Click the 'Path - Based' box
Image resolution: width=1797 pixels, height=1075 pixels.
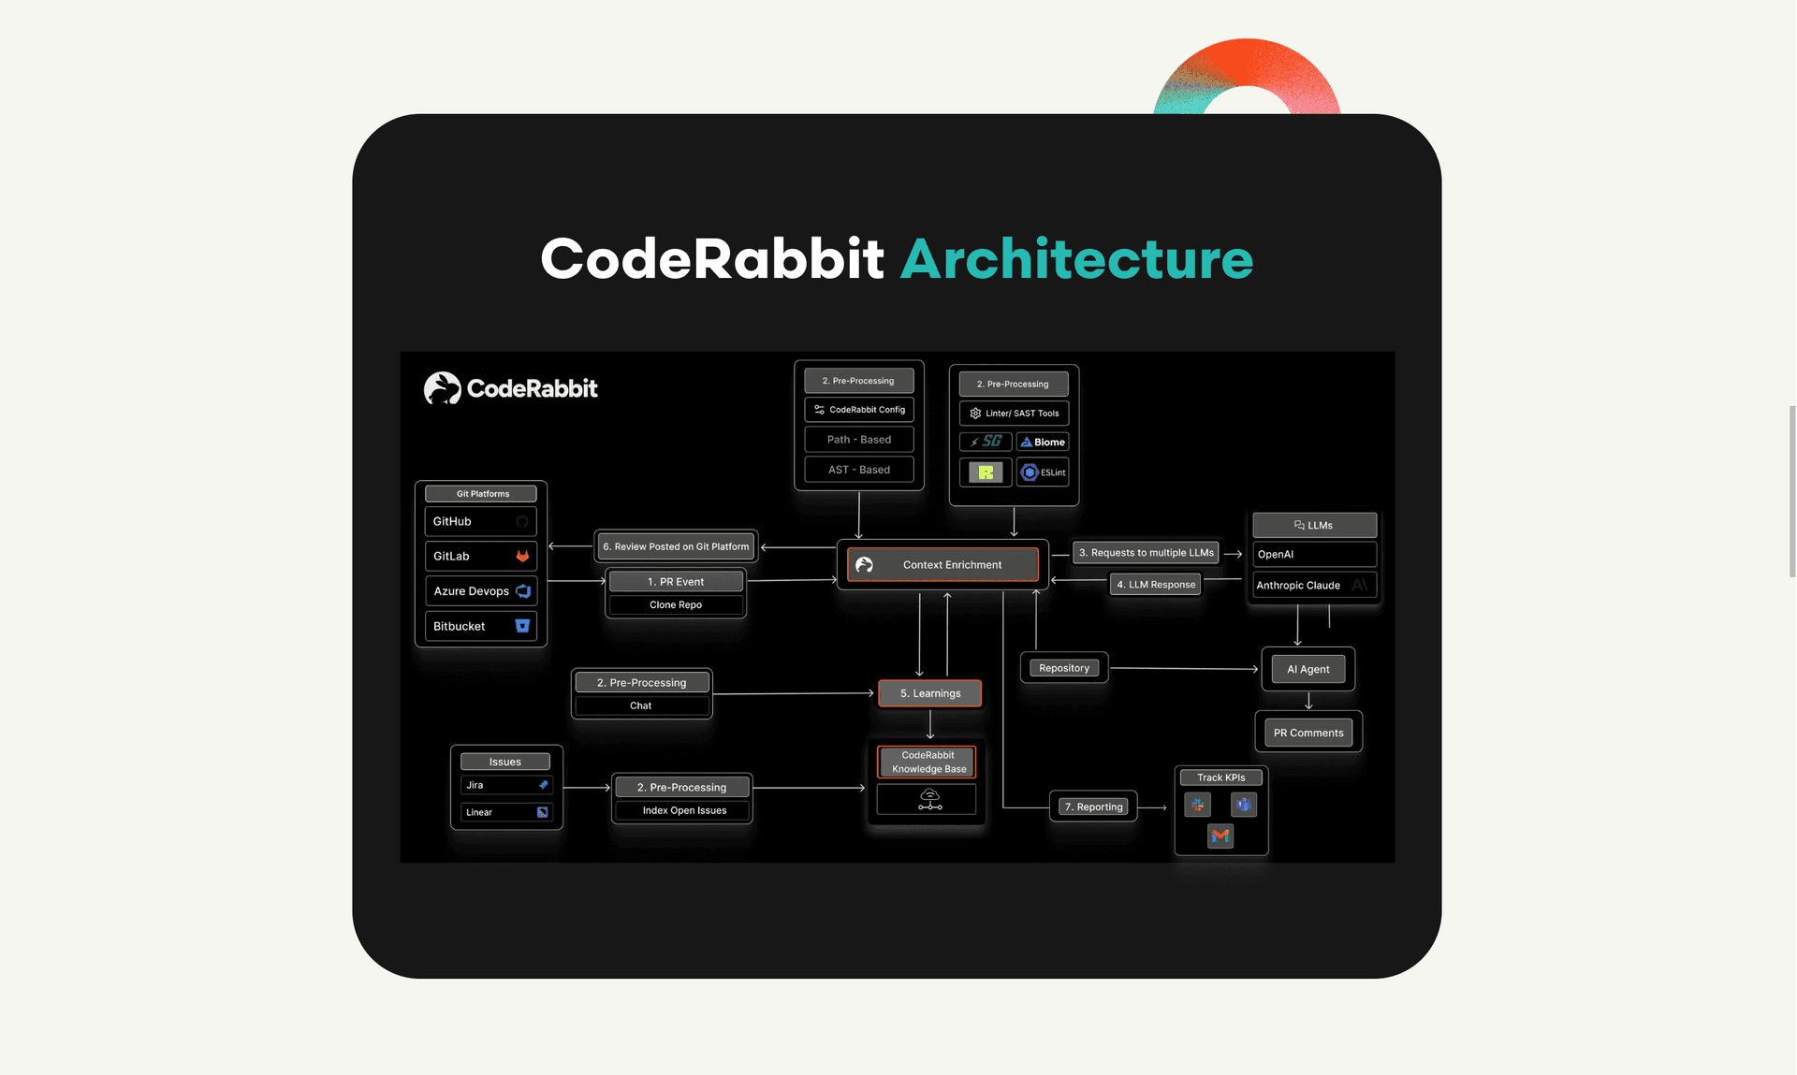tap(859, 440)
